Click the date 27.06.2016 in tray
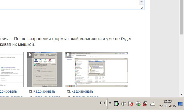The width and height of the screenshot is (184, 110). [167, 106]
